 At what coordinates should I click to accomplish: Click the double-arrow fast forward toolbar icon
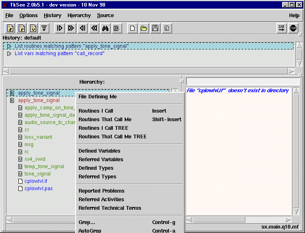[71, 28]
